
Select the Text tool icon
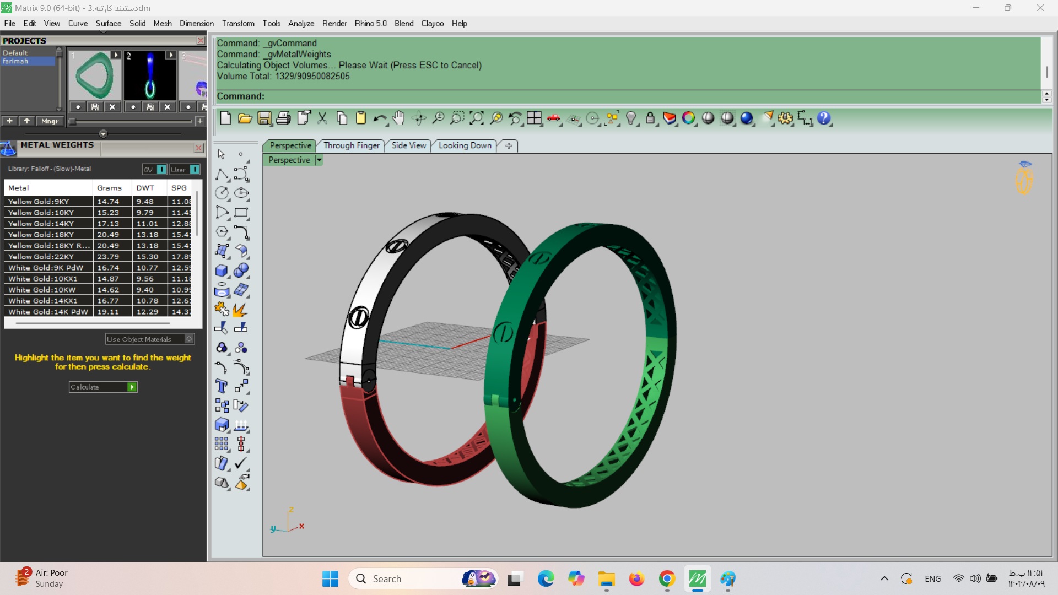[x=222, y=386]
